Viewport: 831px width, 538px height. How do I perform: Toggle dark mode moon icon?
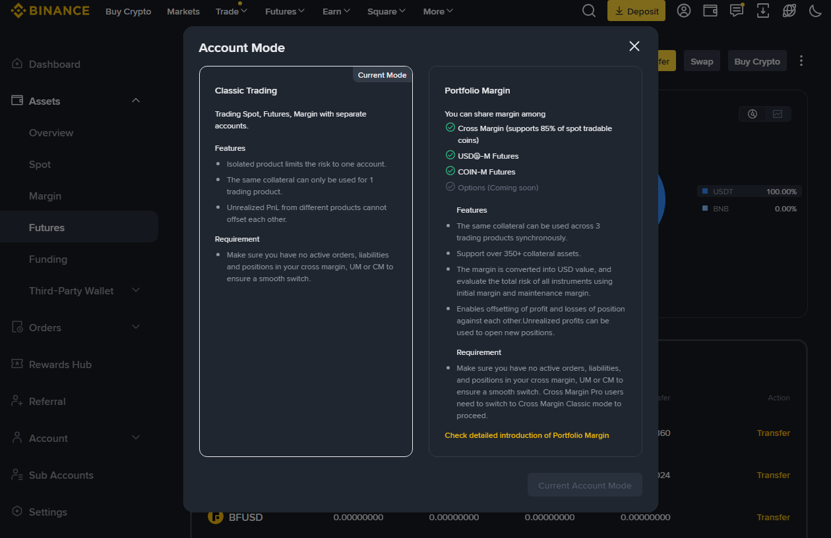click(x=815, y=11)
